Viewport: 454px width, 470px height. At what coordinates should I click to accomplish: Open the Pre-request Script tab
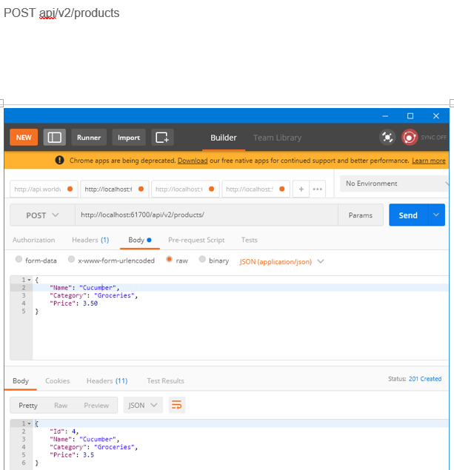[196, 240]
